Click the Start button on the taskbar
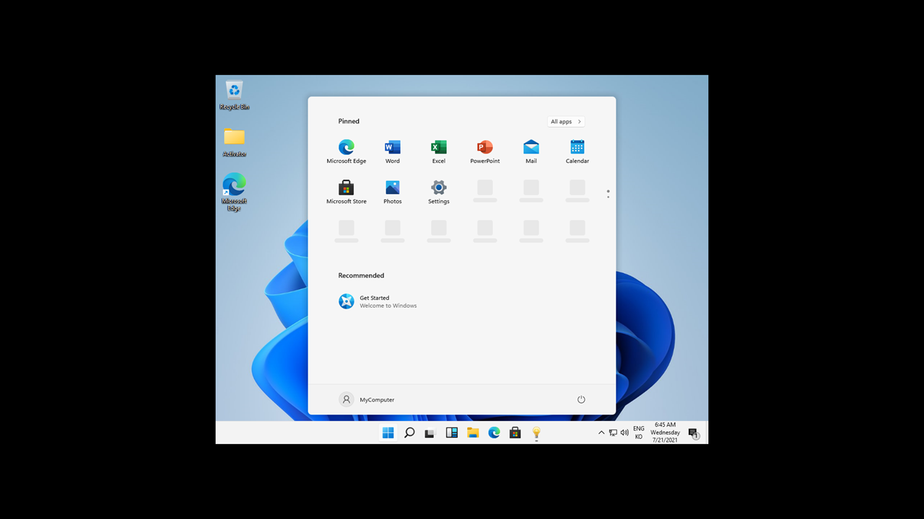 coord(388,432)
